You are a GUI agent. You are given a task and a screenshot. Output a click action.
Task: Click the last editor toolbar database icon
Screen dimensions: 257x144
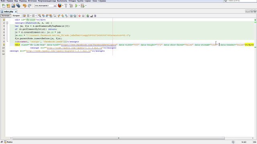(x=95, y=16)
